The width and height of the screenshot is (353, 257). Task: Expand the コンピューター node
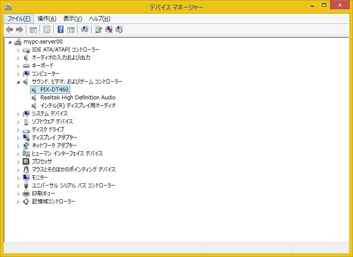click(x=19, y=74)
